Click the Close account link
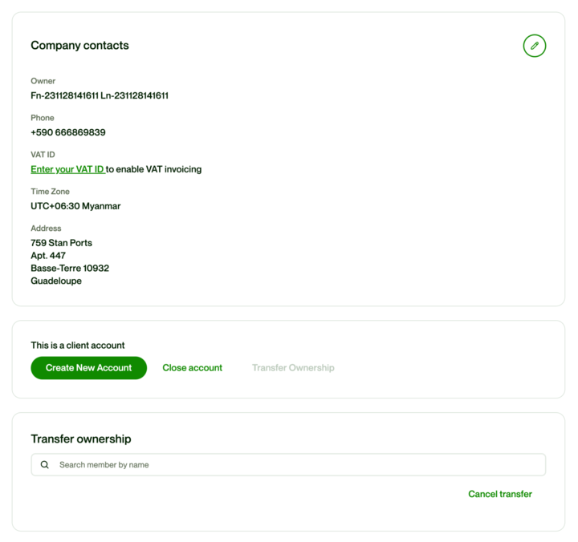Screen dimensions: 578x542 192,368
